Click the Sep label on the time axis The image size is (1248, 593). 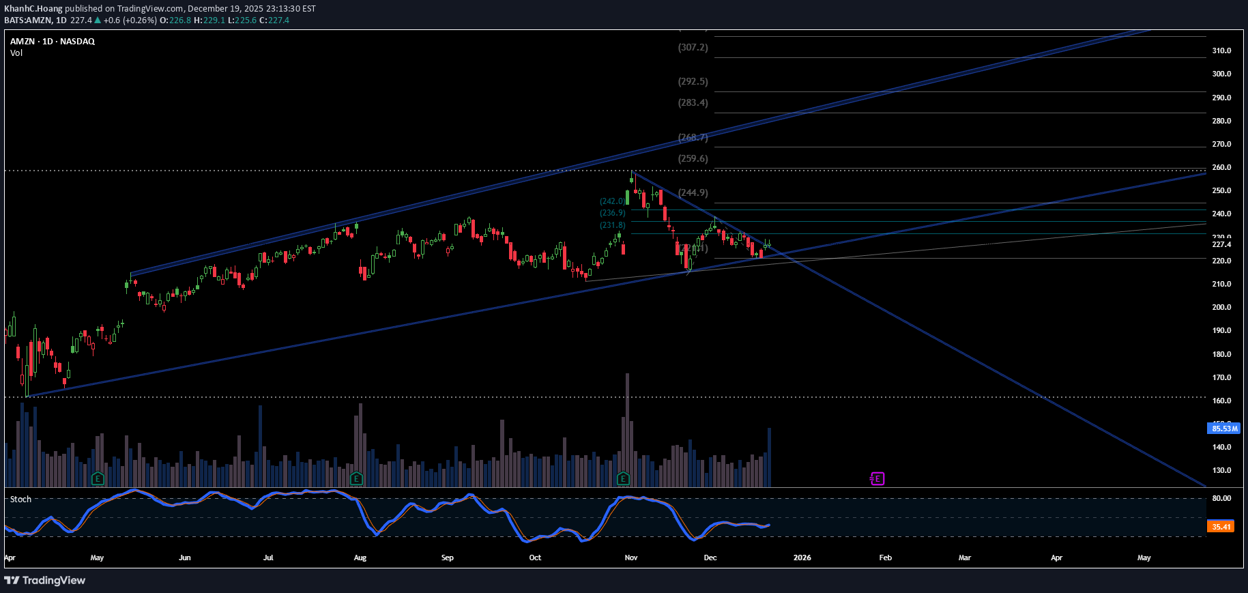tap(448, 558)
